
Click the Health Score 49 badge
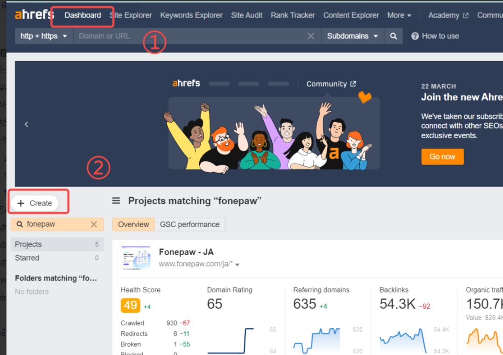pyautogui.click(x=131, y=305)
